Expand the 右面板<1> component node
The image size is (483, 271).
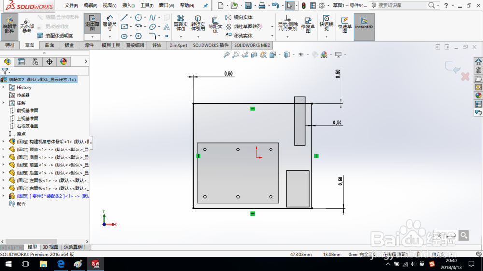3,188
